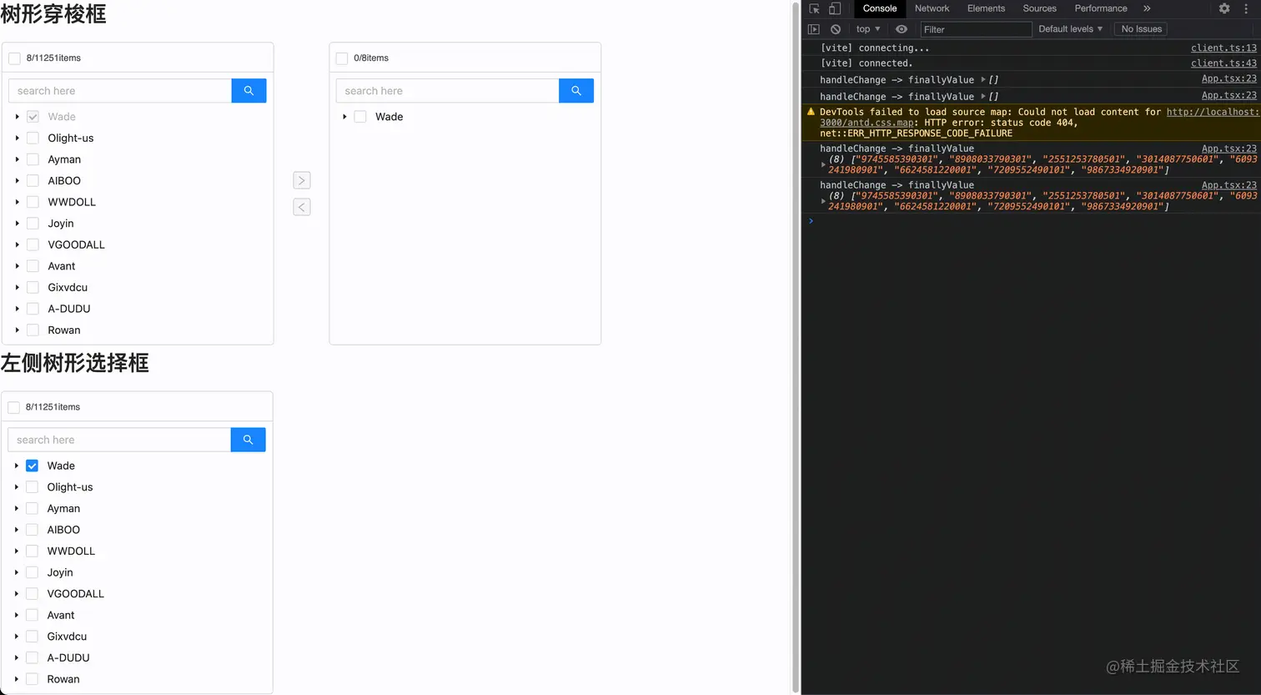
Task: Toggle the lower panel select-all checkbox
Action: [13, 407]
